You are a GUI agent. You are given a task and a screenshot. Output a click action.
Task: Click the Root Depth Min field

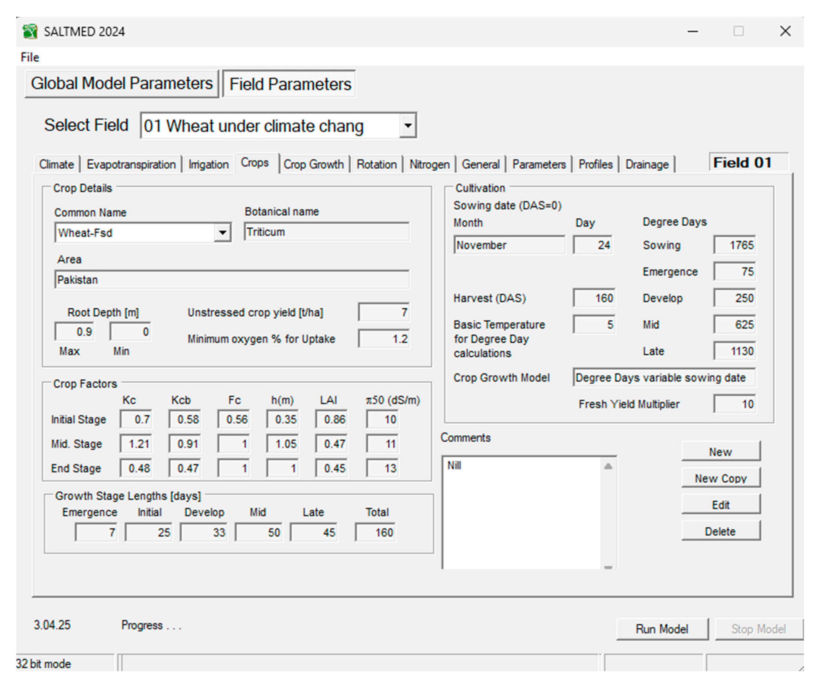coord(130,331)
